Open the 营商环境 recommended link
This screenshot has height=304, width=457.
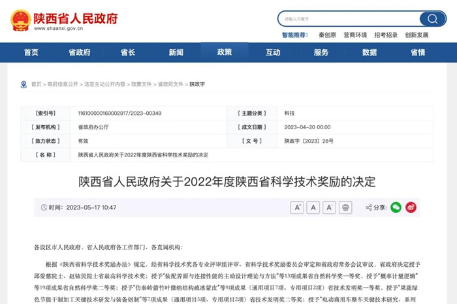coord(355,35)
